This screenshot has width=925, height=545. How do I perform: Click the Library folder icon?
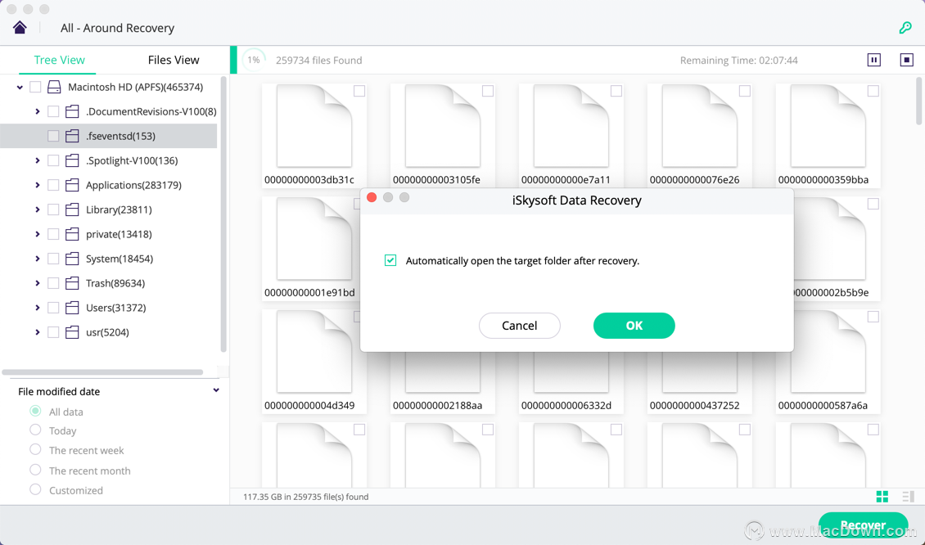(x=72, y=210)
